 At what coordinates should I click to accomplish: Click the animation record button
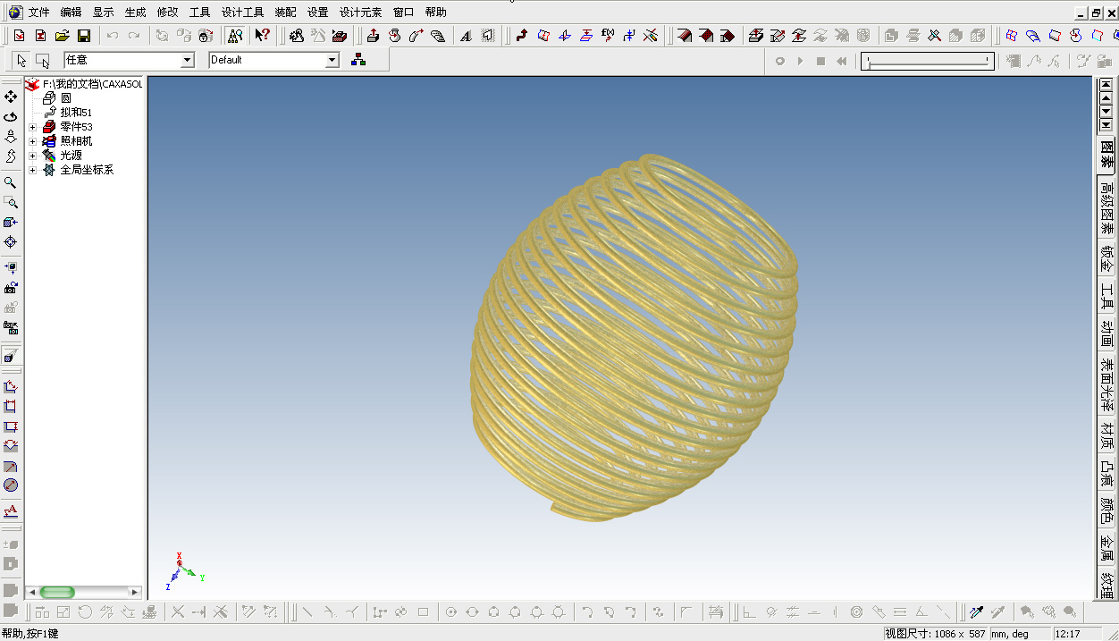[779, 61]
